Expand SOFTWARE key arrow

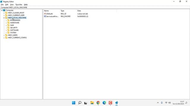click(x=6, y=30)
